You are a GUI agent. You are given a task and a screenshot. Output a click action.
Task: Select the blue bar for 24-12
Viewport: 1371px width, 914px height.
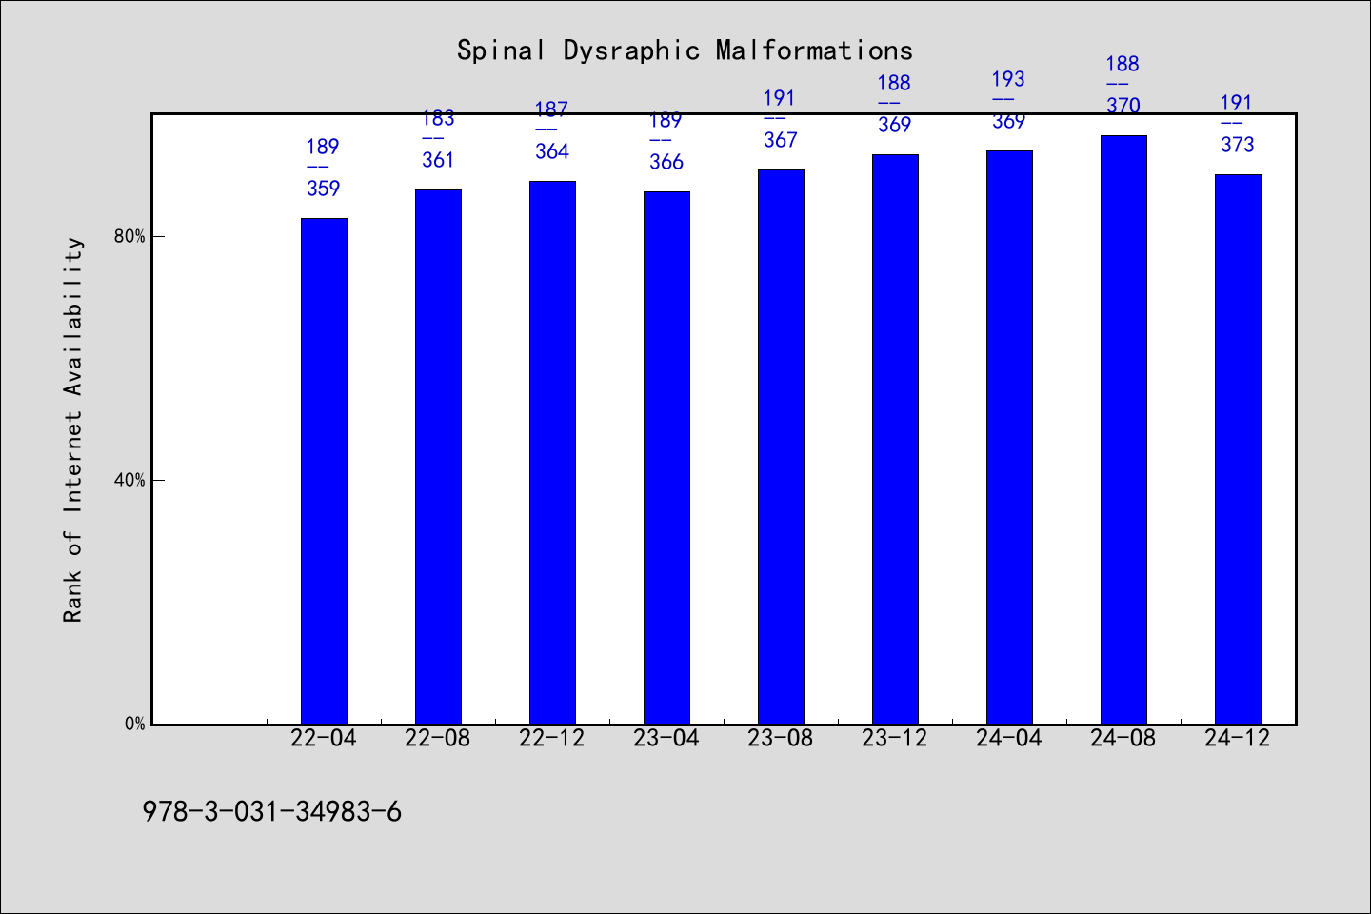[x=1238, y=449]
